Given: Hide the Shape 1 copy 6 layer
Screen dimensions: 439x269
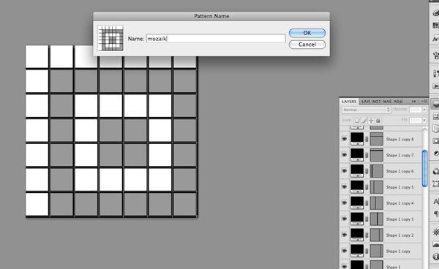Looking at the screenshot, I should (345, 171).
